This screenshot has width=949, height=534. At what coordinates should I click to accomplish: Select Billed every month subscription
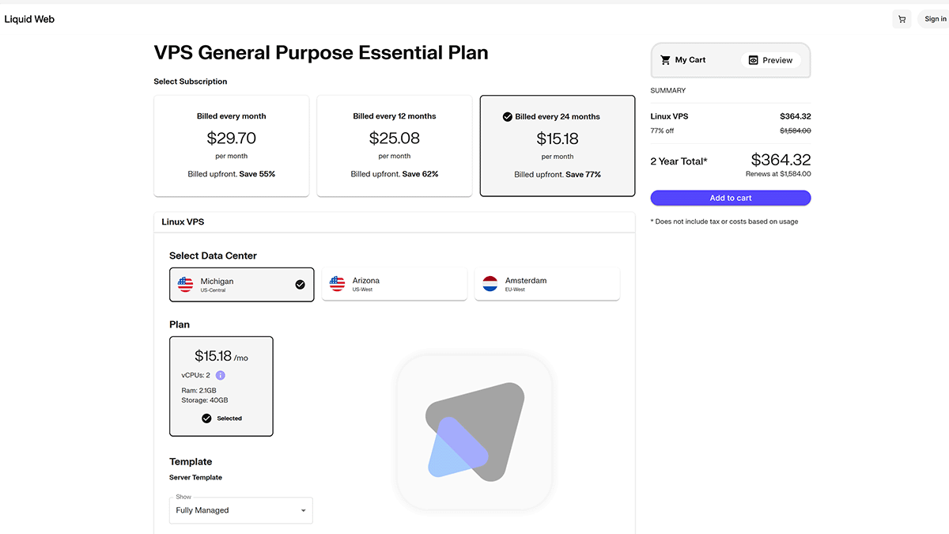pyautogui.click(x=232, y=146)
